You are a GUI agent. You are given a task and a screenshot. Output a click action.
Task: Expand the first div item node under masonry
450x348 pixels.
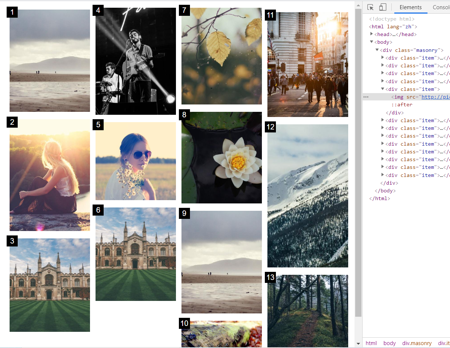point(383,58)
